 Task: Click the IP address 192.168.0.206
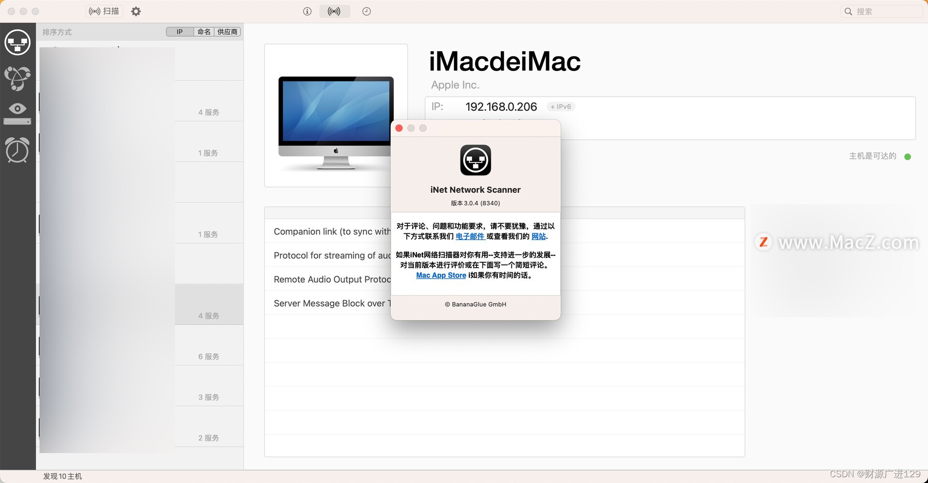501,107
